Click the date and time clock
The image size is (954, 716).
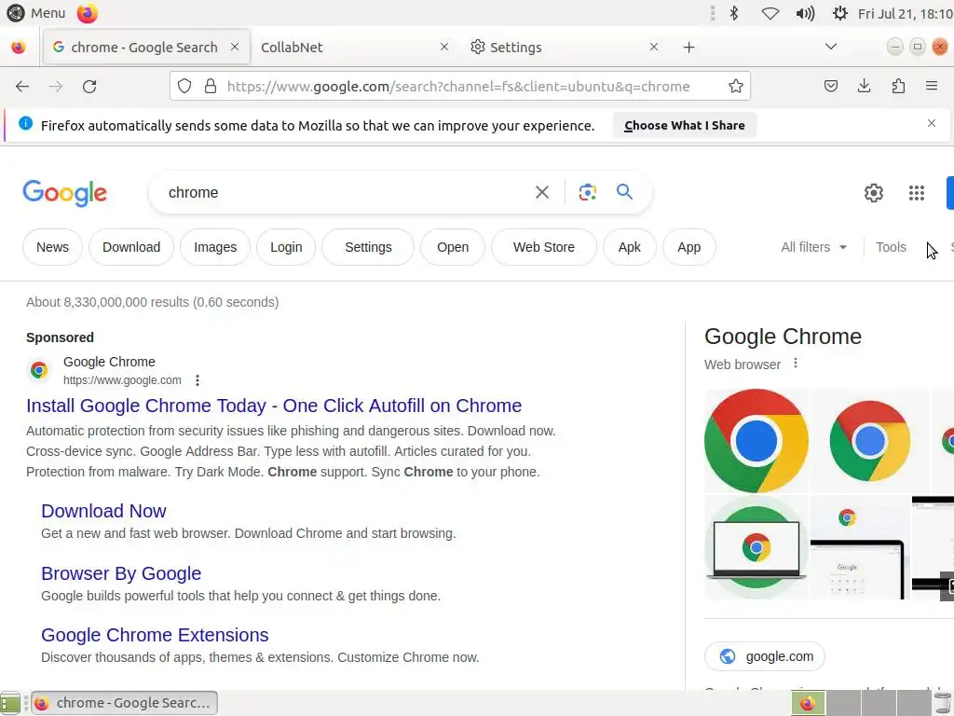point(905,13)
